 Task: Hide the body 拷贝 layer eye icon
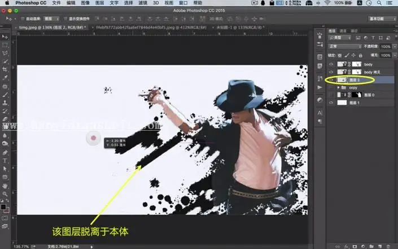click(331, 72)
